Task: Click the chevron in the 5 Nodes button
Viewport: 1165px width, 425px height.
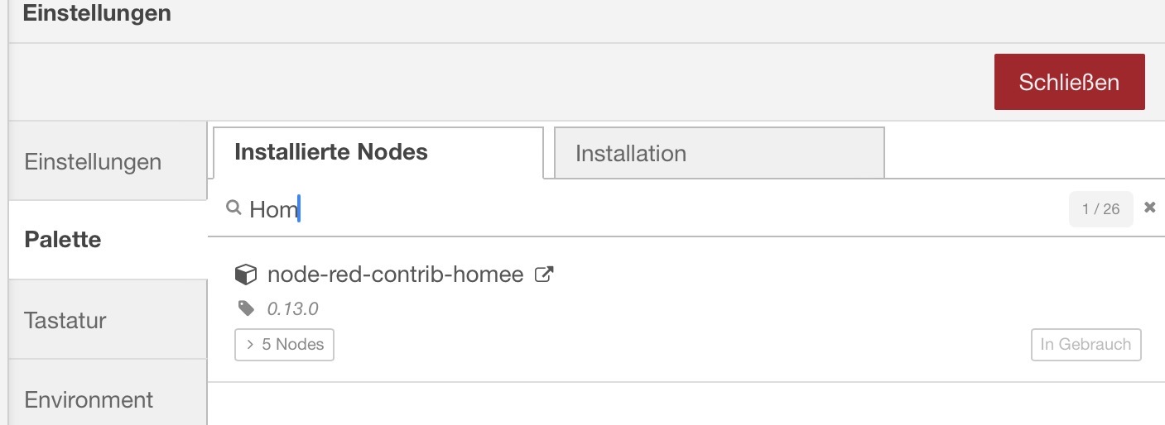Action: coord(250,344)
